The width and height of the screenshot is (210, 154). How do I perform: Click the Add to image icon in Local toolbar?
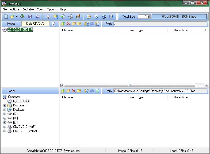87,91
